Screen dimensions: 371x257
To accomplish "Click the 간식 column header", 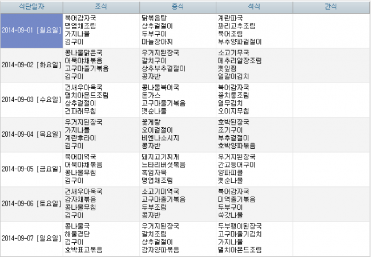I will (x=330, y=7).
